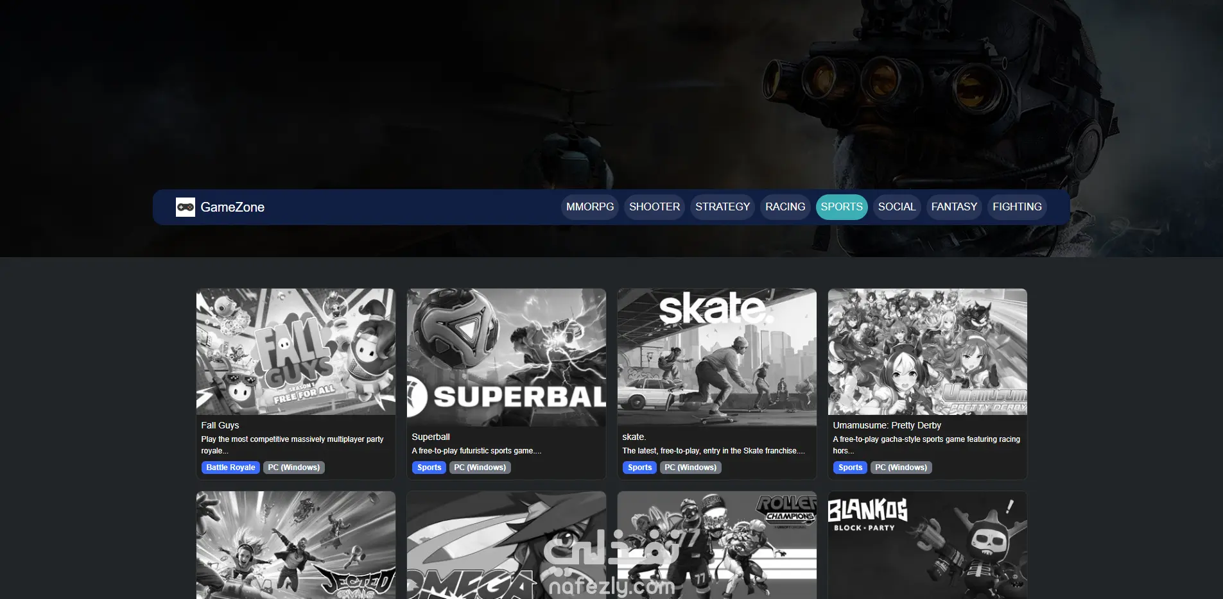Click "The latest, free-to-play, entry..." description

(713, 451)
